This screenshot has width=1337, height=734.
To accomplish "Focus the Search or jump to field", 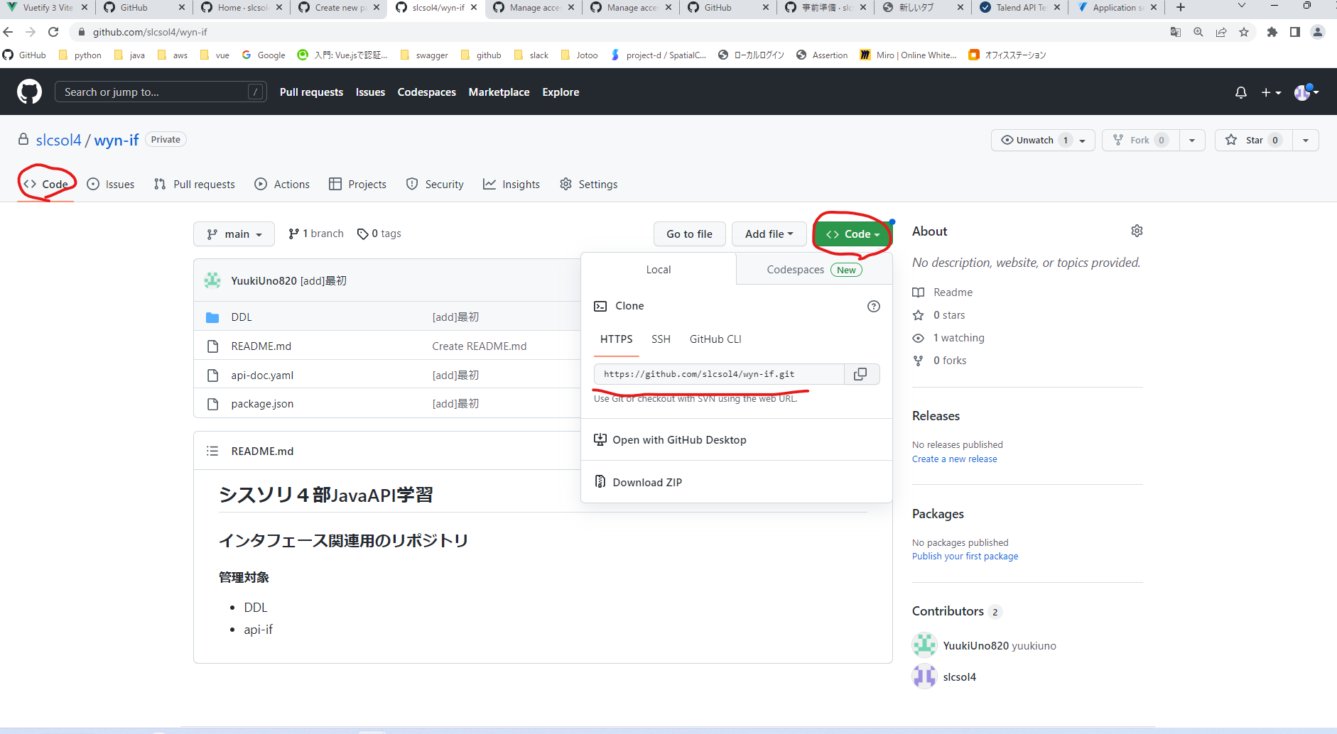I will 161,92.
